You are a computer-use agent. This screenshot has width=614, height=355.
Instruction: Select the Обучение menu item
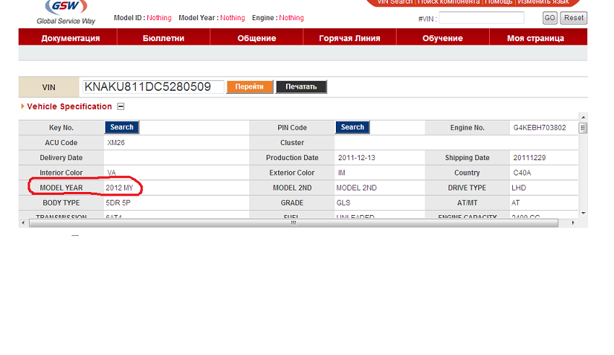pyautogui.click(x=442, y=38)
